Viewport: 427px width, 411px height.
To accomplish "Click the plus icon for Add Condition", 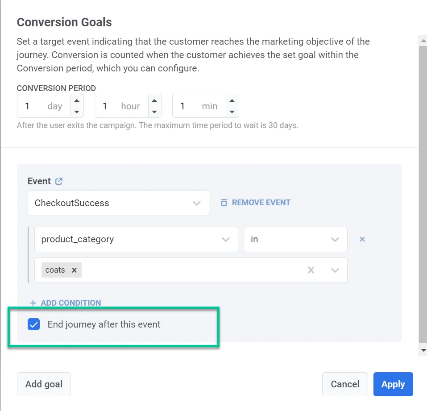I will [33, 303].
